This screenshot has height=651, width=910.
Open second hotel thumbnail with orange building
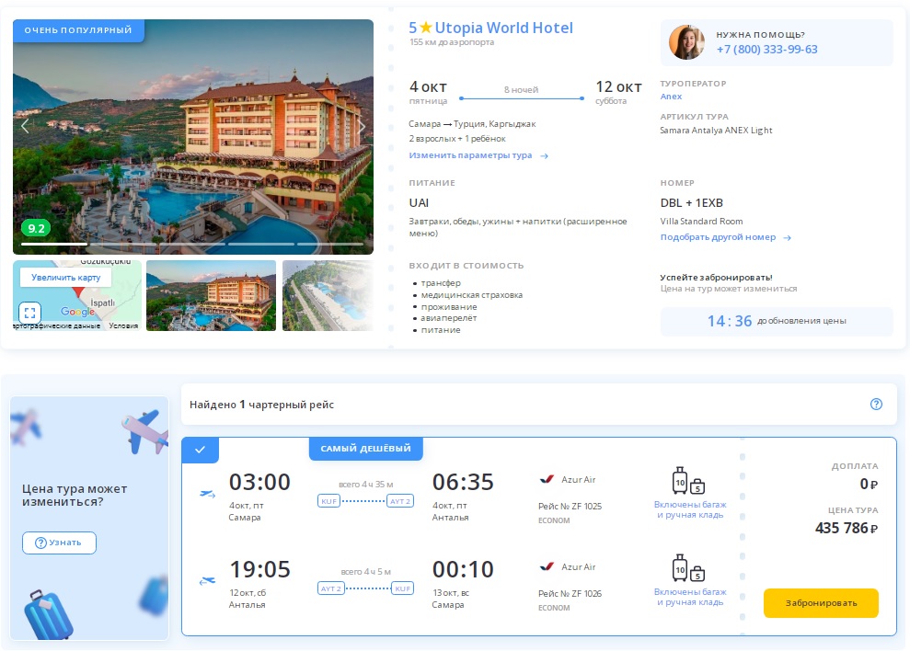[x=212, y=295]
